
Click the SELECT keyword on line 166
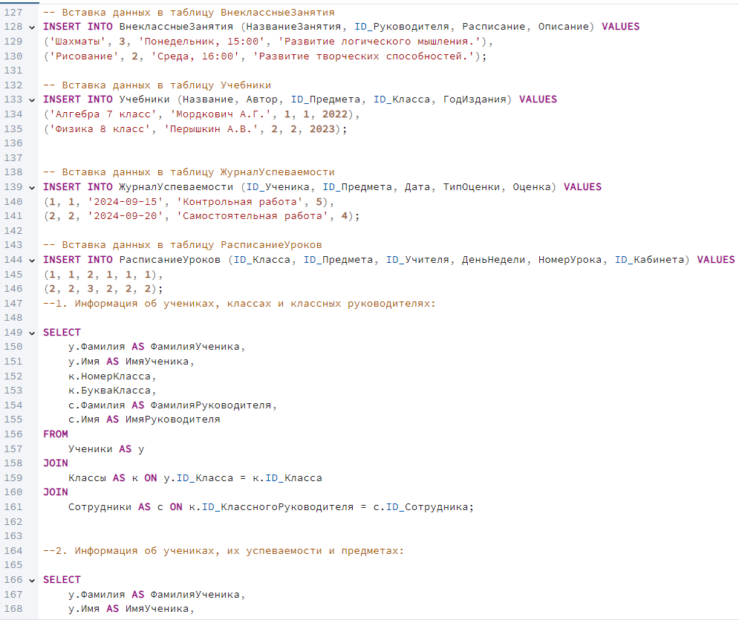click(x=62, y=580)
